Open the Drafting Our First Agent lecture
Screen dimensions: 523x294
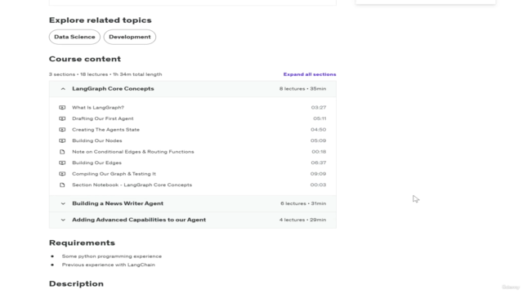(103, 118)
